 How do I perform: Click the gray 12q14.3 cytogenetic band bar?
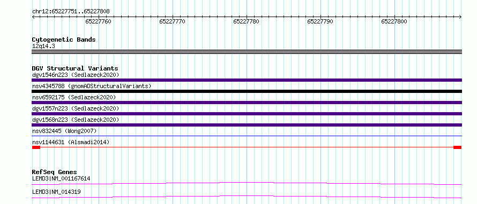click(x=247, y=52)
